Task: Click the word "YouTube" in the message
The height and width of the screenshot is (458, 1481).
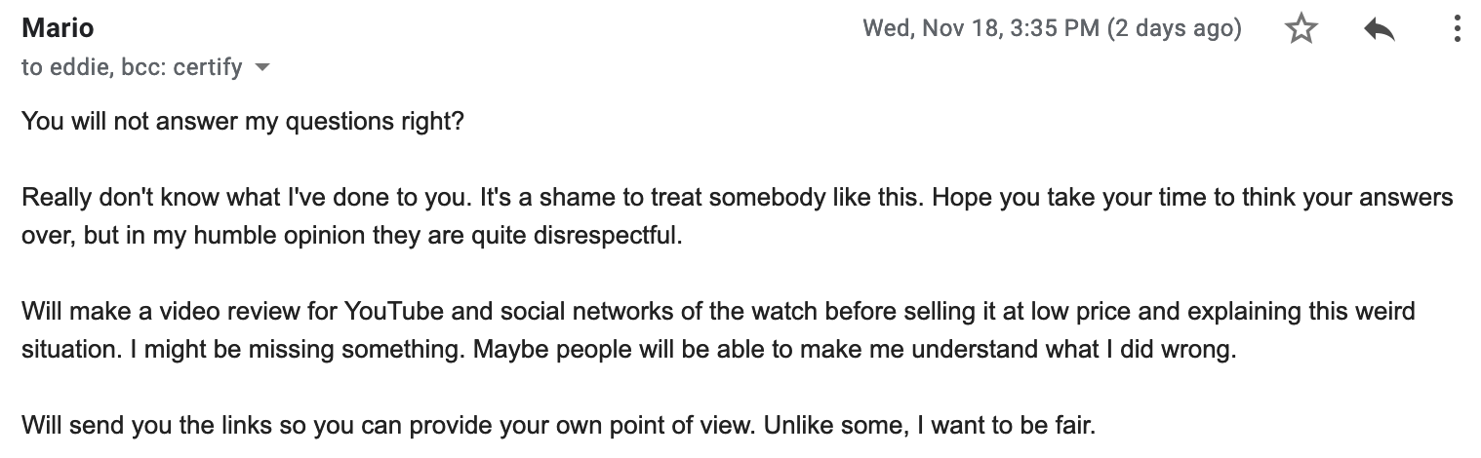Action: (380, 313)
